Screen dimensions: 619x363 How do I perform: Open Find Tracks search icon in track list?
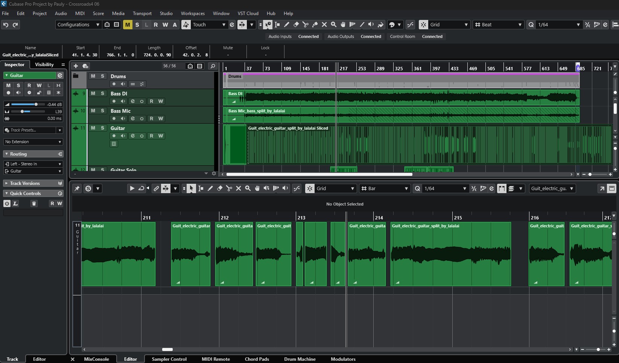click(213, 66)
